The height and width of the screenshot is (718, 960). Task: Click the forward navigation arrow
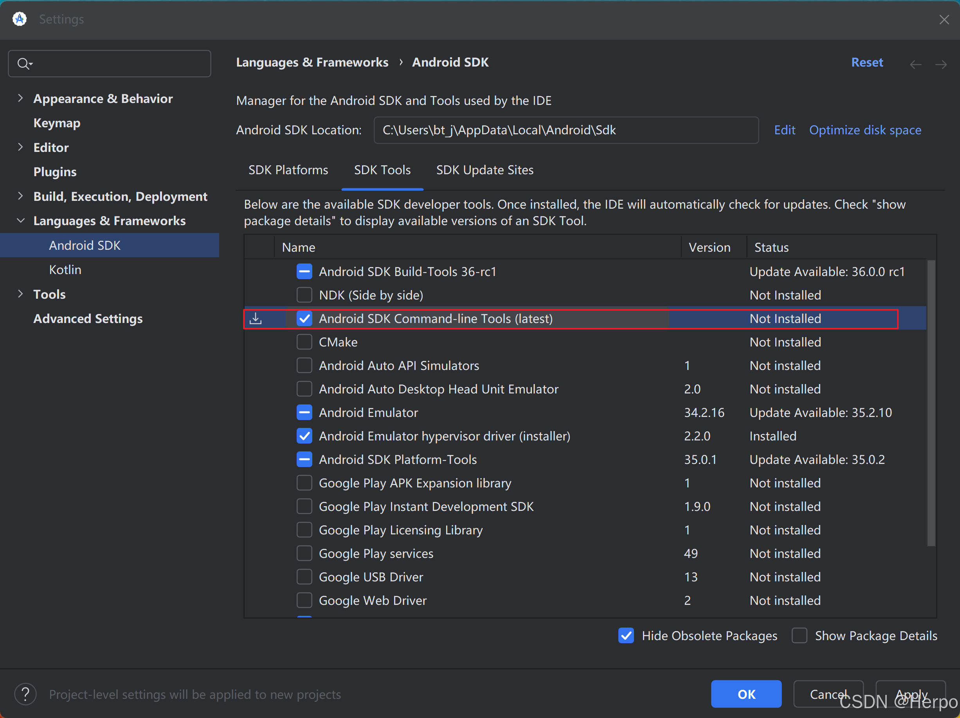941,65
